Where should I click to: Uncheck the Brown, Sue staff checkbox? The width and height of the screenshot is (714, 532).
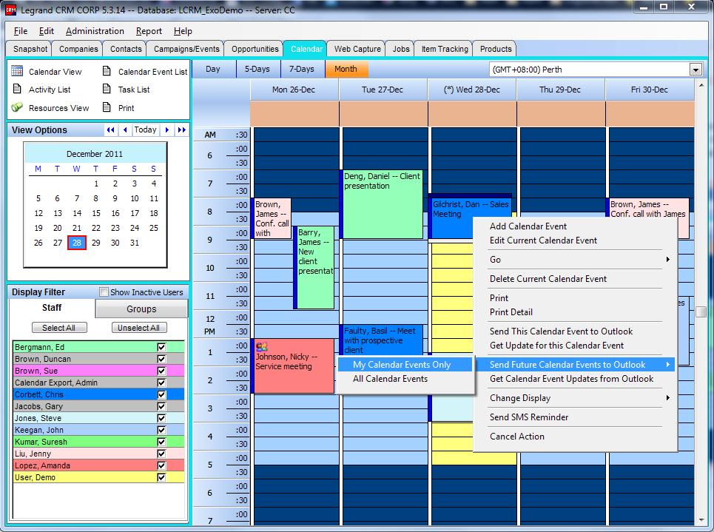161,371
